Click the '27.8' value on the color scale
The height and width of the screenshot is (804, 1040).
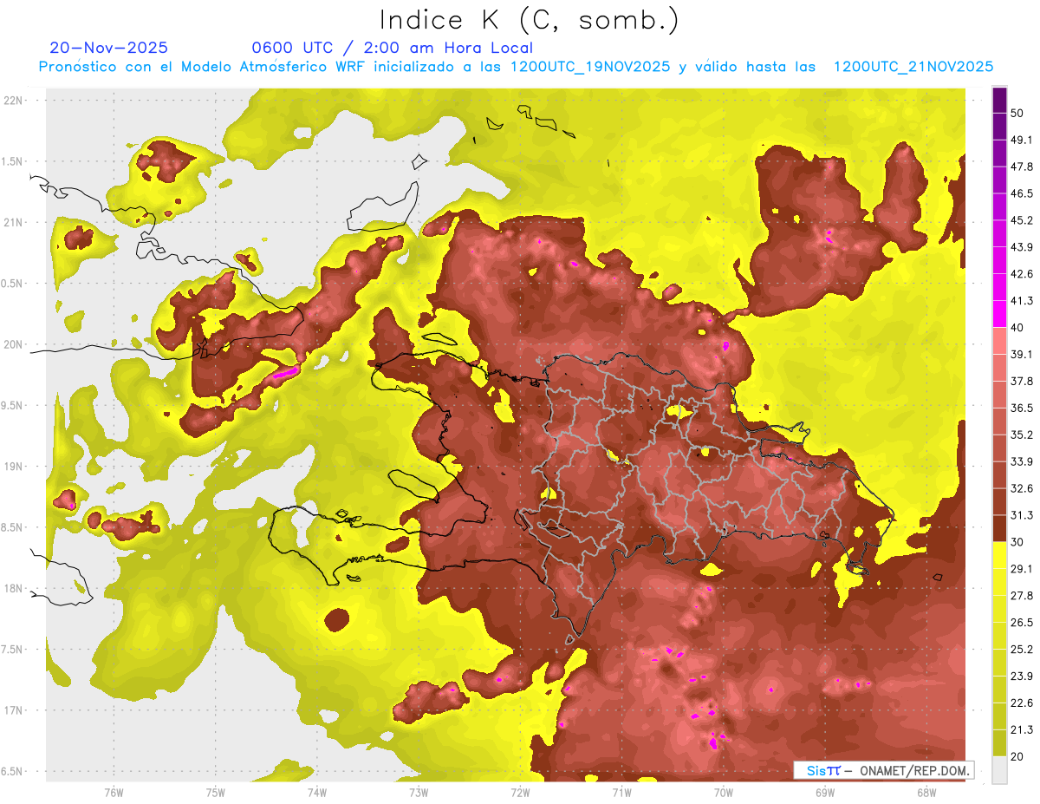pos(1022,596)
